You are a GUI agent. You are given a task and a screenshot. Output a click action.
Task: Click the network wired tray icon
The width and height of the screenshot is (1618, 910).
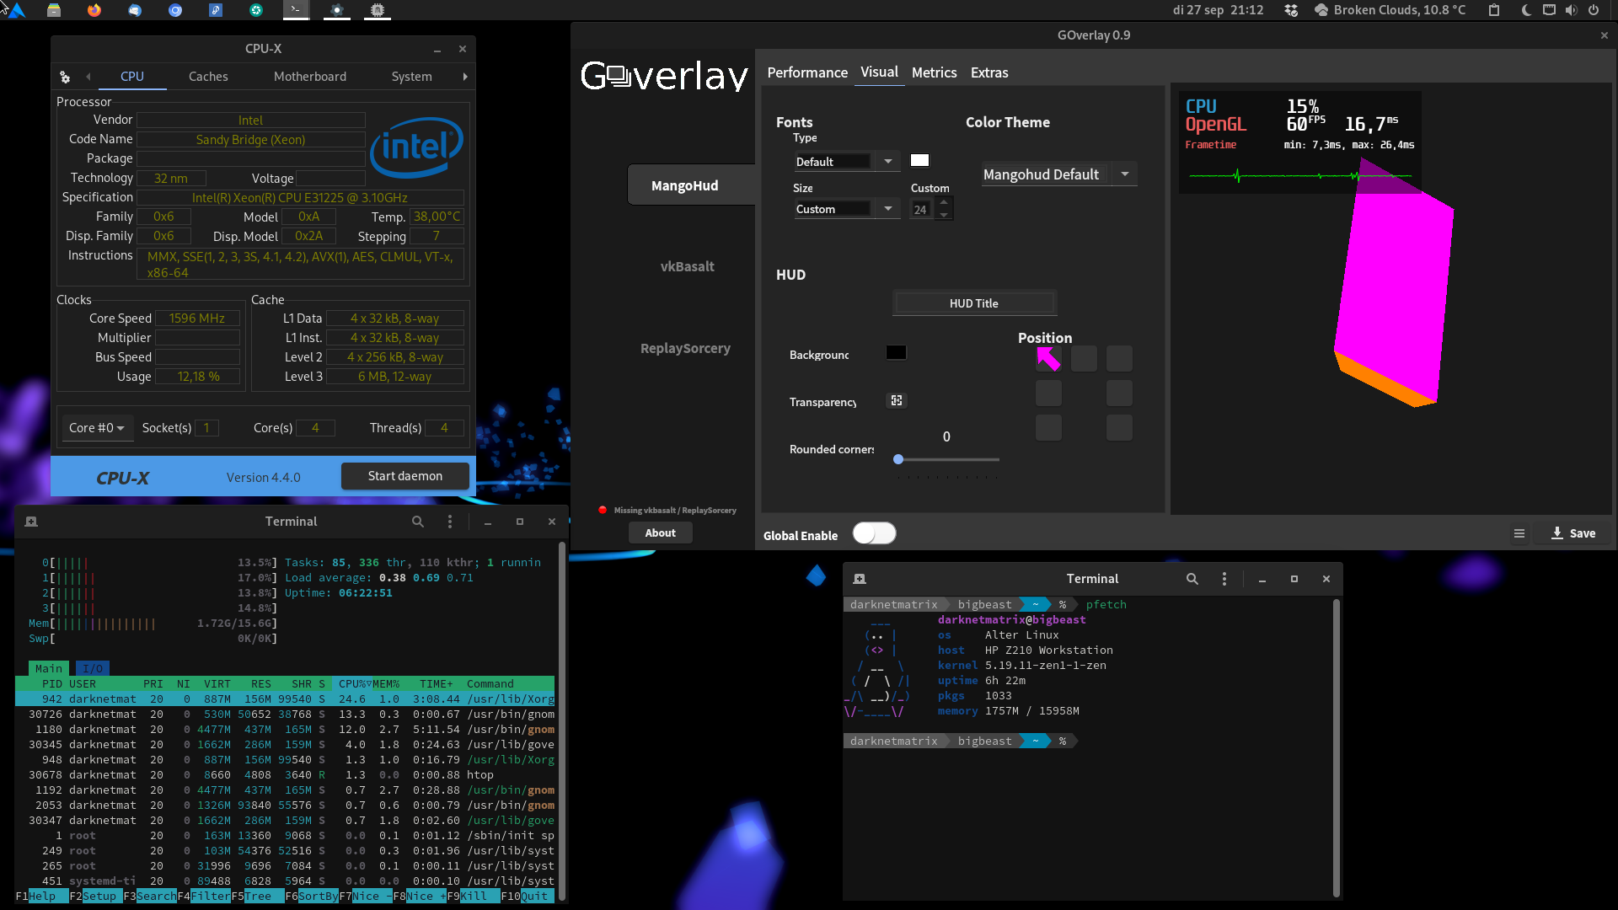(x=1549, y=10)
